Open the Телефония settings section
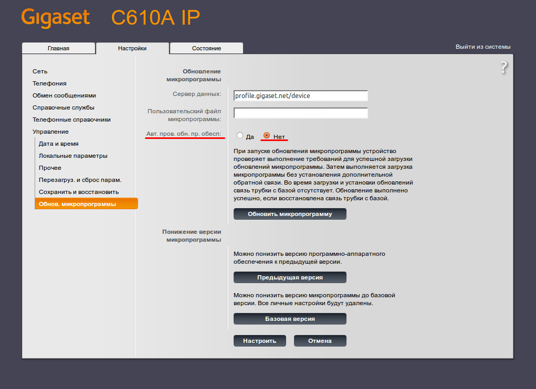Image resolution: width=536 pixels, height=389 pixels. (x=49, y=83)
